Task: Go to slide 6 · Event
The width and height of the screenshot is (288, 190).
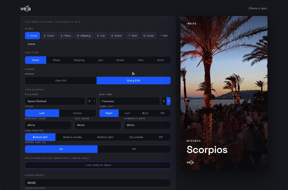Action: coord(116,36)
